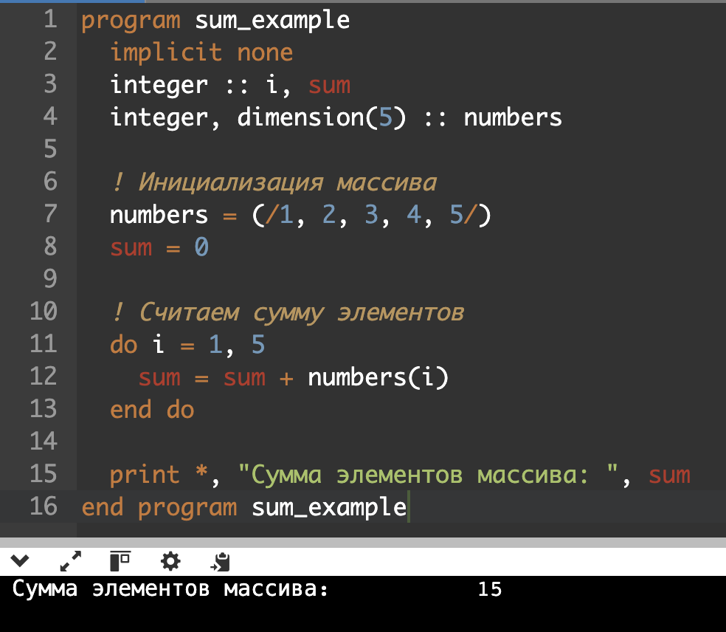Click the paste-from-clipboard input icon
This screenshot has width=726, height=632.
click(221, 563)
